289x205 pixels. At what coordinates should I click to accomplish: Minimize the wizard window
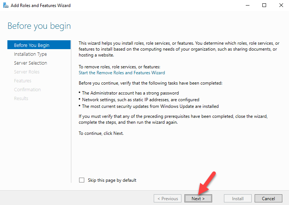click(x=248, y=5)
